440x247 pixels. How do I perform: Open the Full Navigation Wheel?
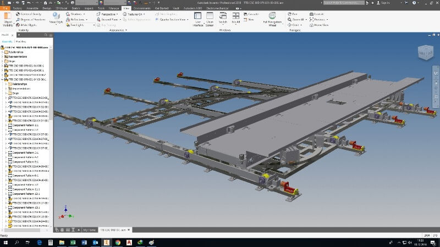[x=272, y=19]
